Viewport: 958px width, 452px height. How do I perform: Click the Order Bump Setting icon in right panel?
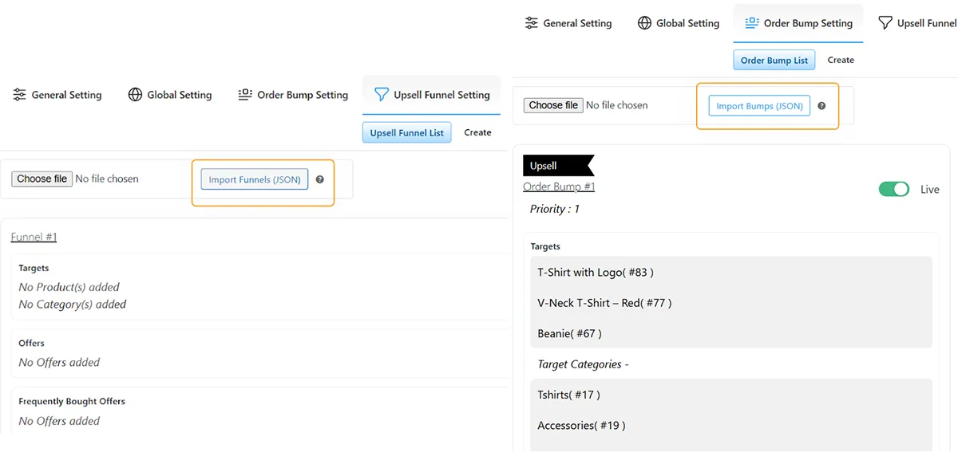[x=751, y=23]
